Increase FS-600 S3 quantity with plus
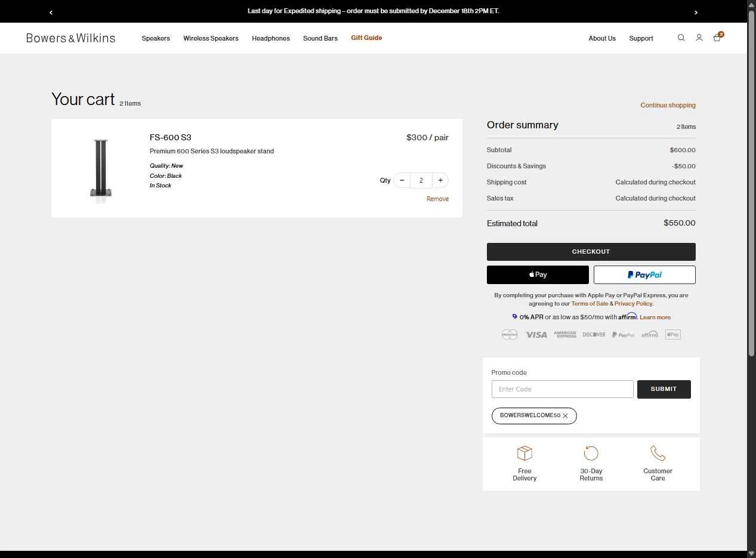The width and height of the screenshot is (756, 558). click(x=440, y=180)
